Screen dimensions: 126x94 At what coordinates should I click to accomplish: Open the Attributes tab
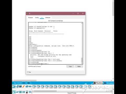(48, 17)
